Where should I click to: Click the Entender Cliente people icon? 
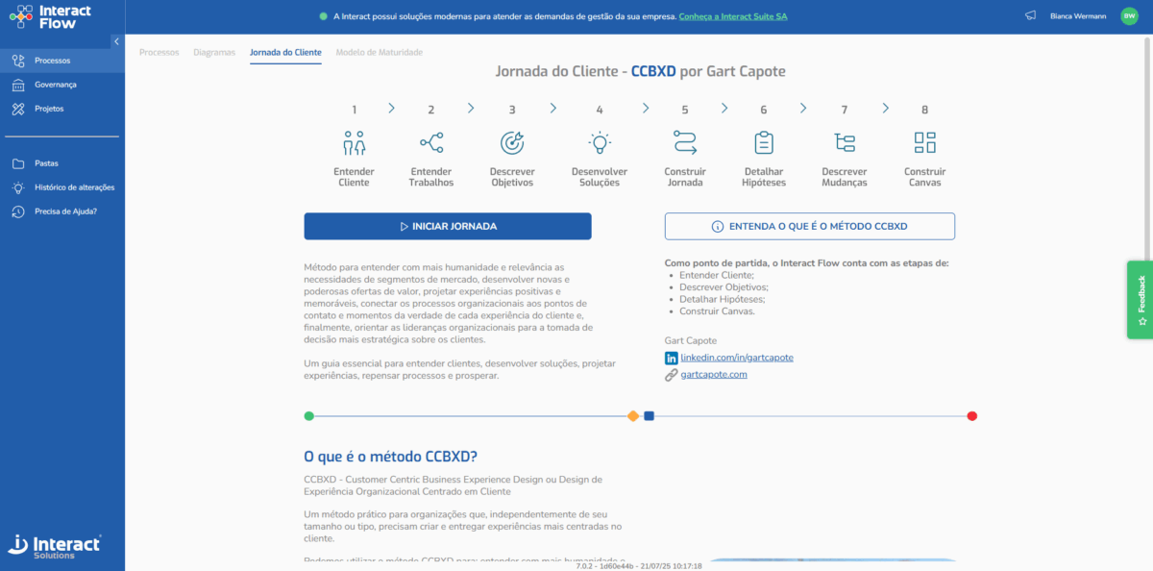pyautogui.click(x=354, y=143)
